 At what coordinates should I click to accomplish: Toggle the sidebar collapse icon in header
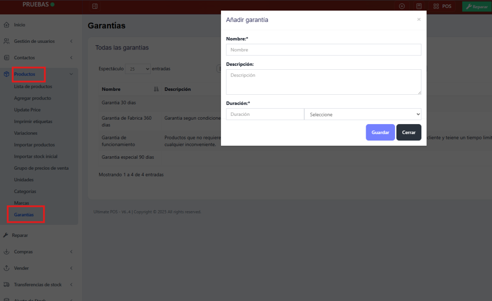(95, 6)
